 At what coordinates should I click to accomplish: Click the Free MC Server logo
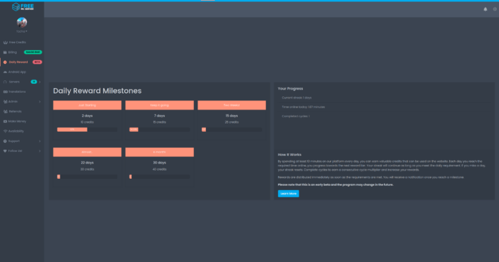[x=23, y=7]
